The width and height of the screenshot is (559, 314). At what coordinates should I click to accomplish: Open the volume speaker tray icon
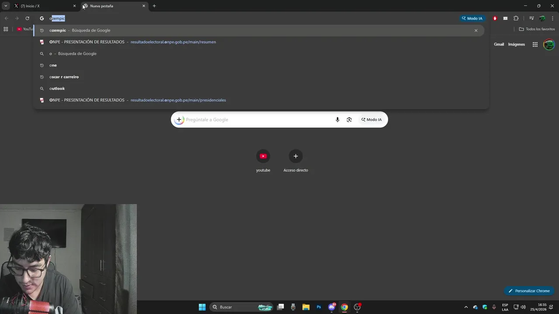523,307
